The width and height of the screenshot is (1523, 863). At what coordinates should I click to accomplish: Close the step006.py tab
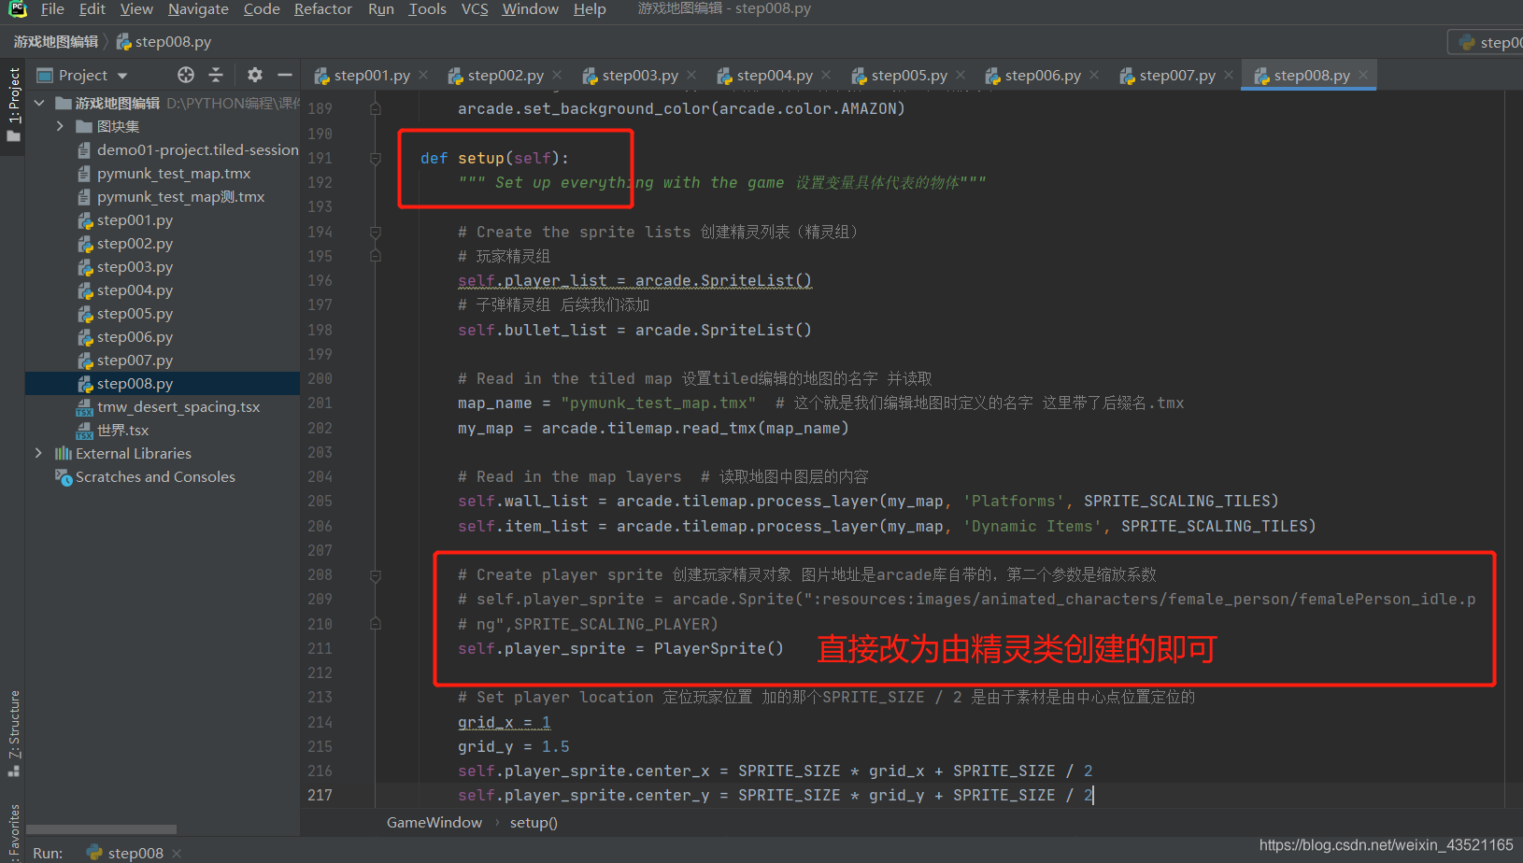tap(1094, 75)
